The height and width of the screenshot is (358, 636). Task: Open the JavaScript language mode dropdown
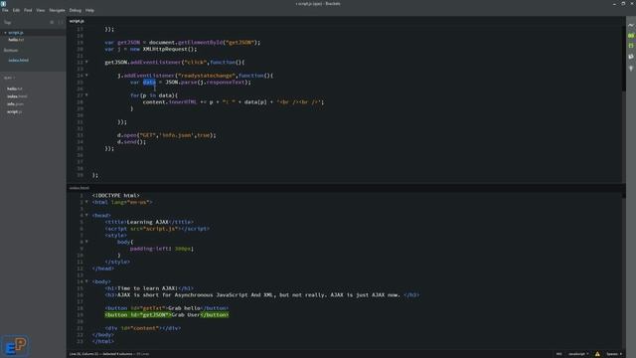point(578,354)
